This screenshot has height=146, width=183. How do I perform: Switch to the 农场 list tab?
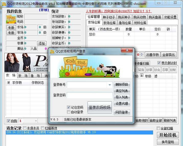click(x=11, y=75)
